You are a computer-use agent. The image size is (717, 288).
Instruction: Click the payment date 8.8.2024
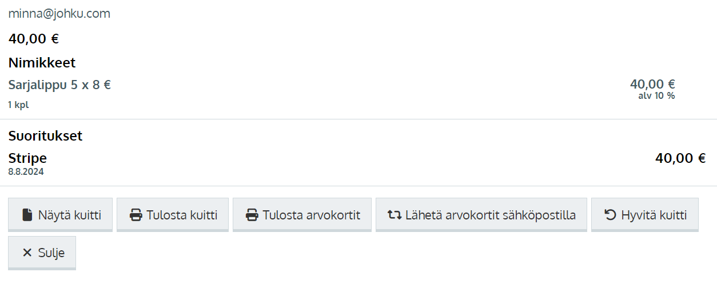26,171
